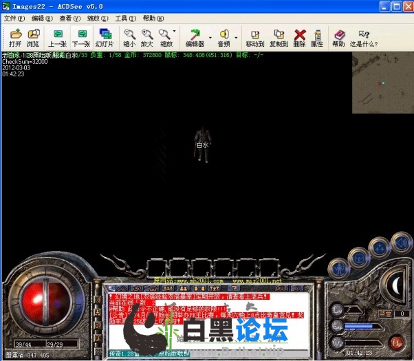Open the 文件(F) menu
The height and width of the screenshot is (361, 414).
[14, 19]
